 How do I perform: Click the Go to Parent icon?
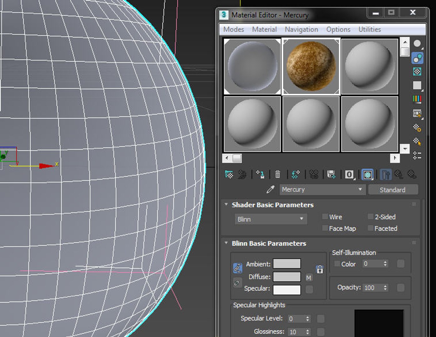point(399,174)
